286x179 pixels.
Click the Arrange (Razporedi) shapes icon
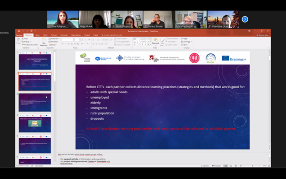pyautogui.click(x=155, y=41)
